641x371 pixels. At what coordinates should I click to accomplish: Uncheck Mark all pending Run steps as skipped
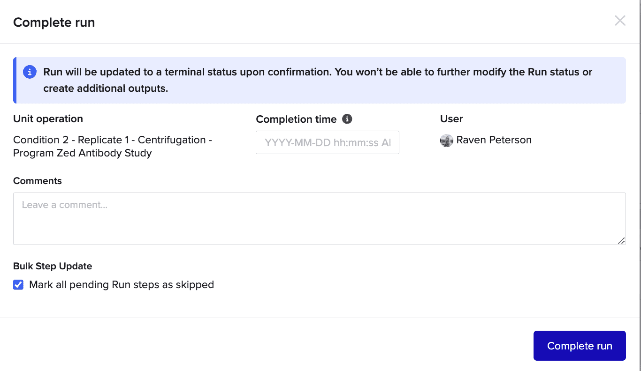click(x=18, y=285)
